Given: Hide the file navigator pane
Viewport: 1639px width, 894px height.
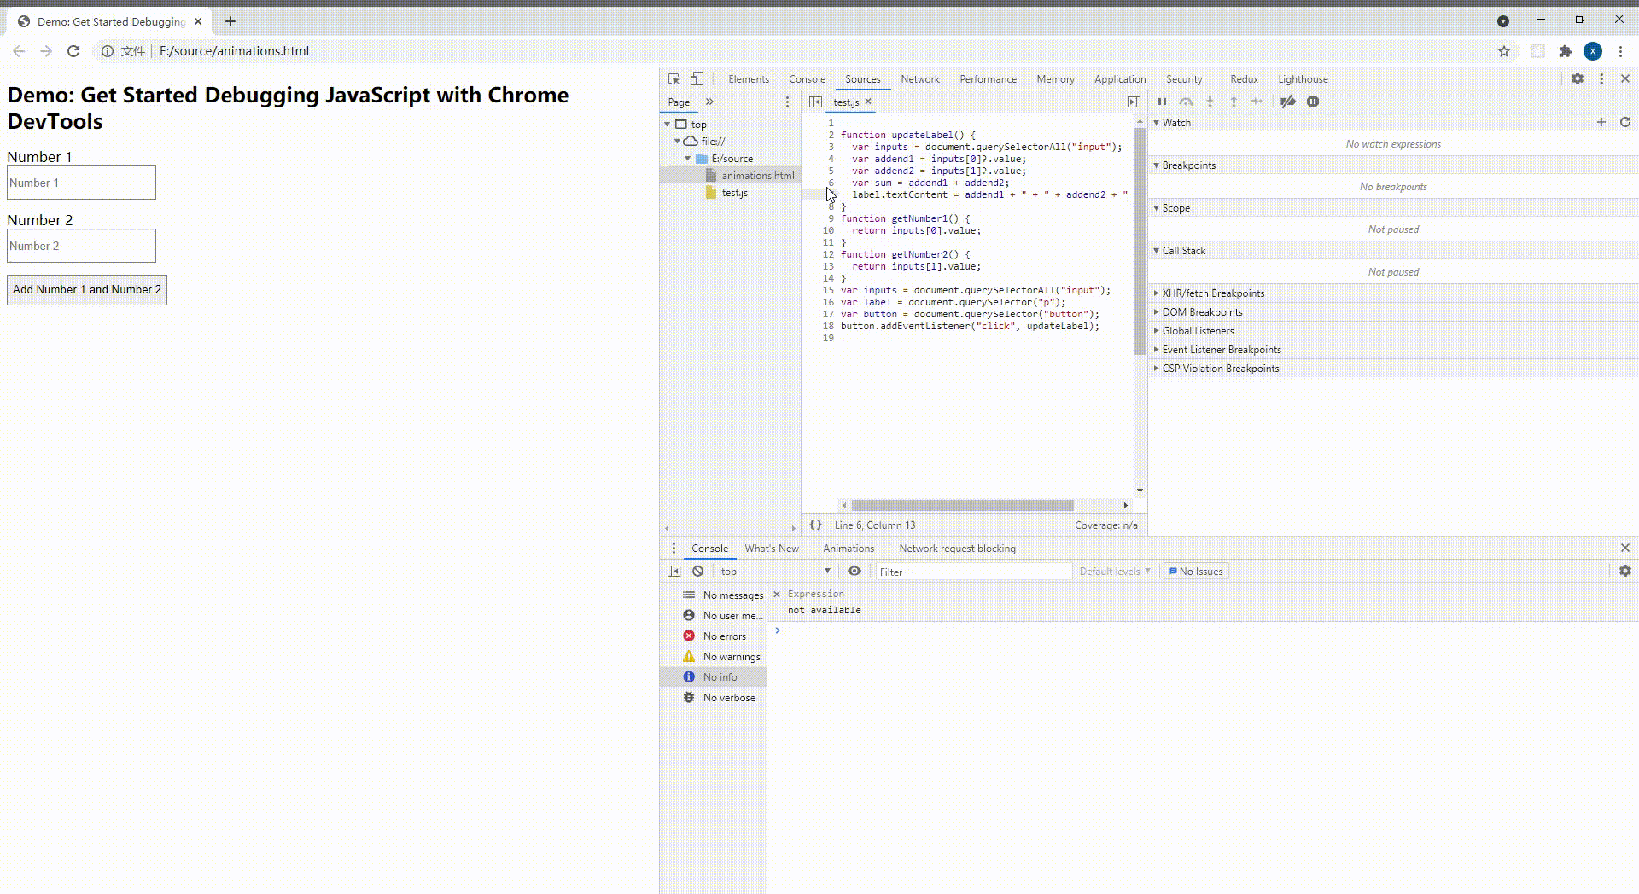Looking at the screenshot, I should click(815, 102).
